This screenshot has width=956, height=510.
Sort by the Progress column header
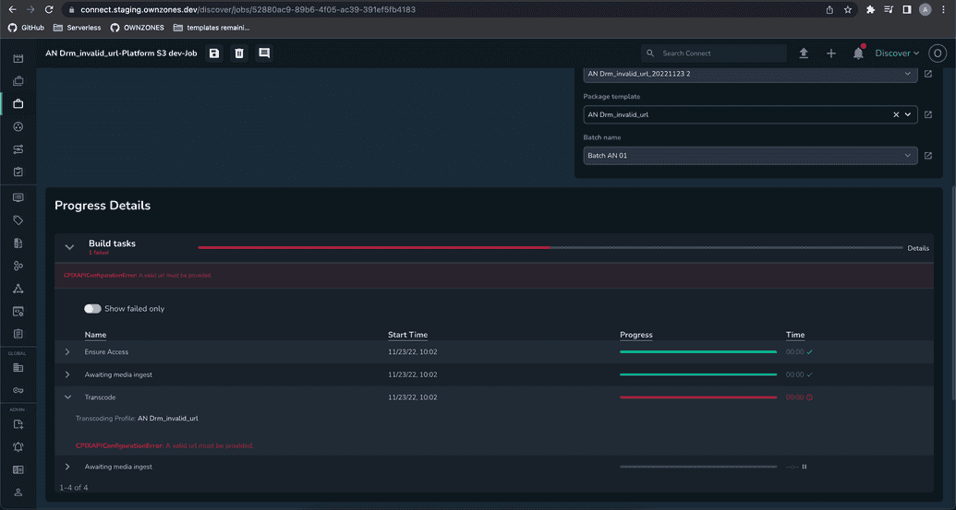point(635,335)
